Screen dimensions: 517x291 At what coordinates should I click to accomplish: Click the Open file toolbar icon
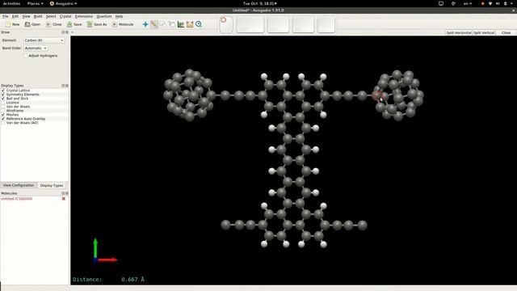[27, 24]
